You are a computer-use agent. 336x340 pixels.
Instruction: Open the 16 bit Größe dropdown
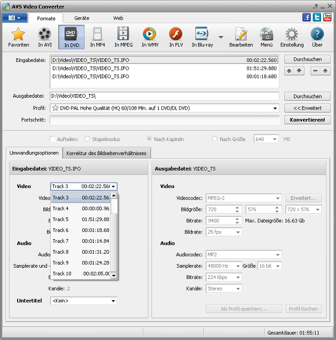[x=270, y=266]
